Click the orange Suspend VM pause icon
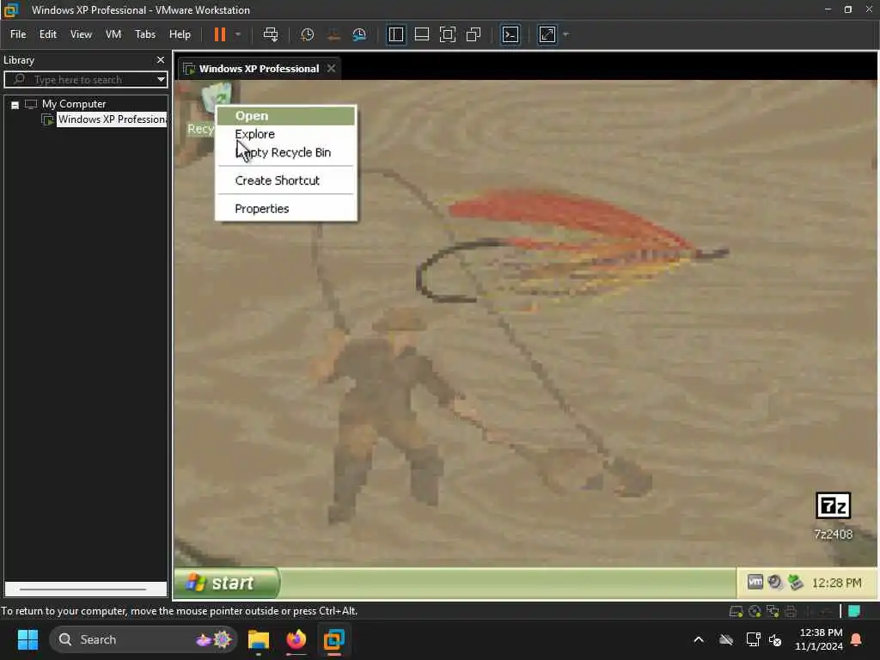This screenshot has height=660, width=880. pyautogui.click(x=220, y=34)
